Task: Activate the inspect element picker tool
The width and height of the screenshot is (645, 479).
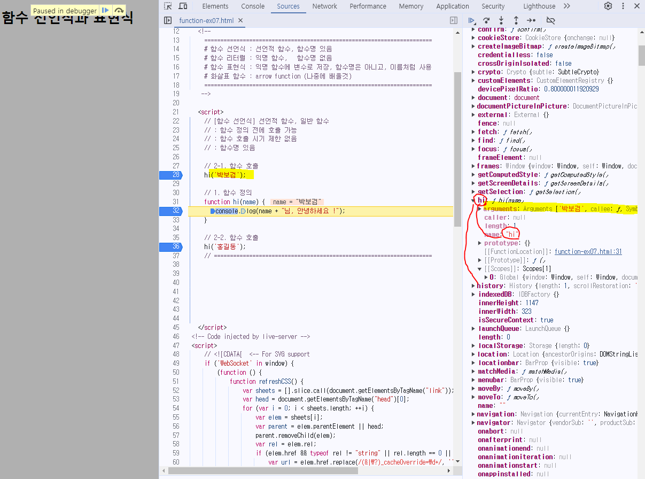Action: 168,6
